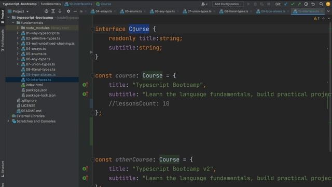
Task: Select index.html in project tree
Action: click(34, 85)
